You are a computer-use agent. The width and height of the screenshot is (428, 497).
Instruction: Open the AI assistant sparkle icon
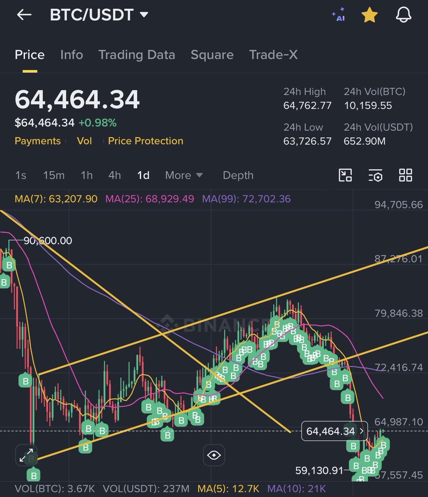coord(339,15)
